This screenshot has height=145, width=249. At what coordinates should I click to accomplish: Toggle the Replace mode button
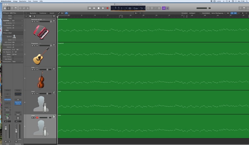[152, 8]
